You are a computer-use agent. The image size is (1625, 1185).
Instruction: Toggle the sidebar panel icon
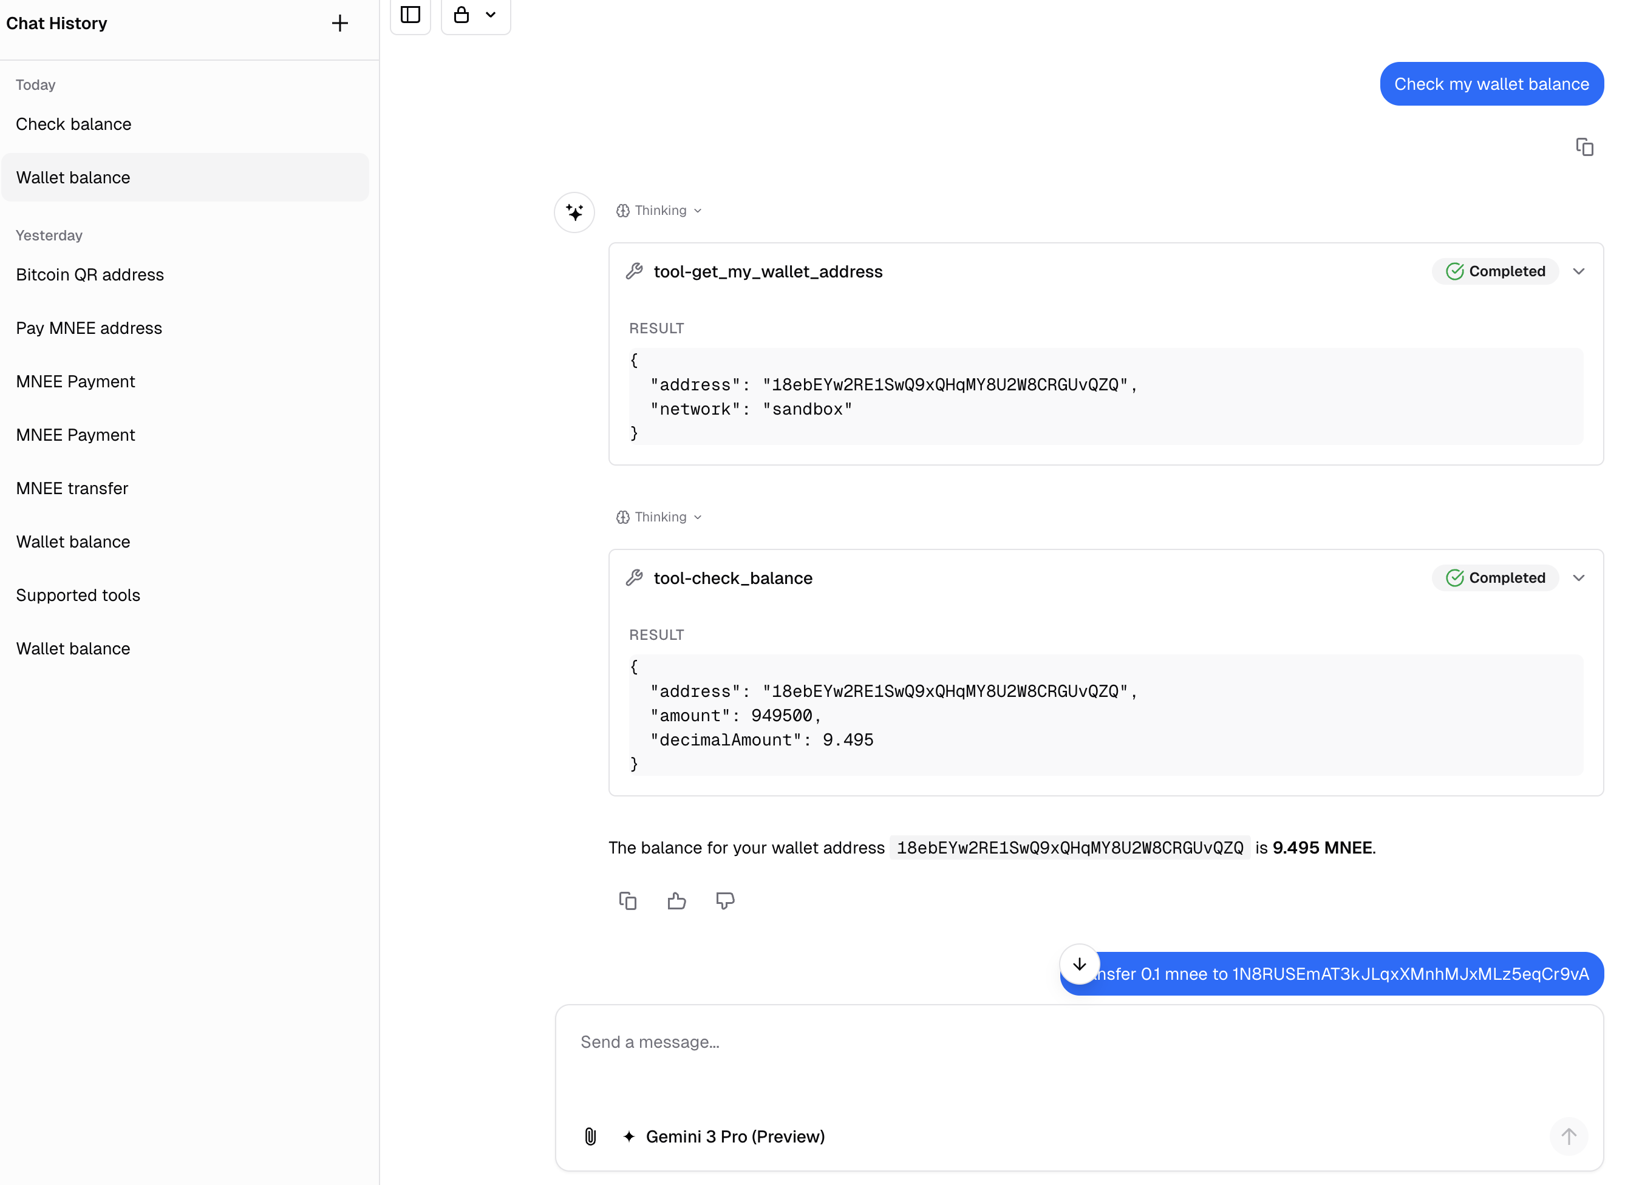pyautogui.click(x=411, y=15)
